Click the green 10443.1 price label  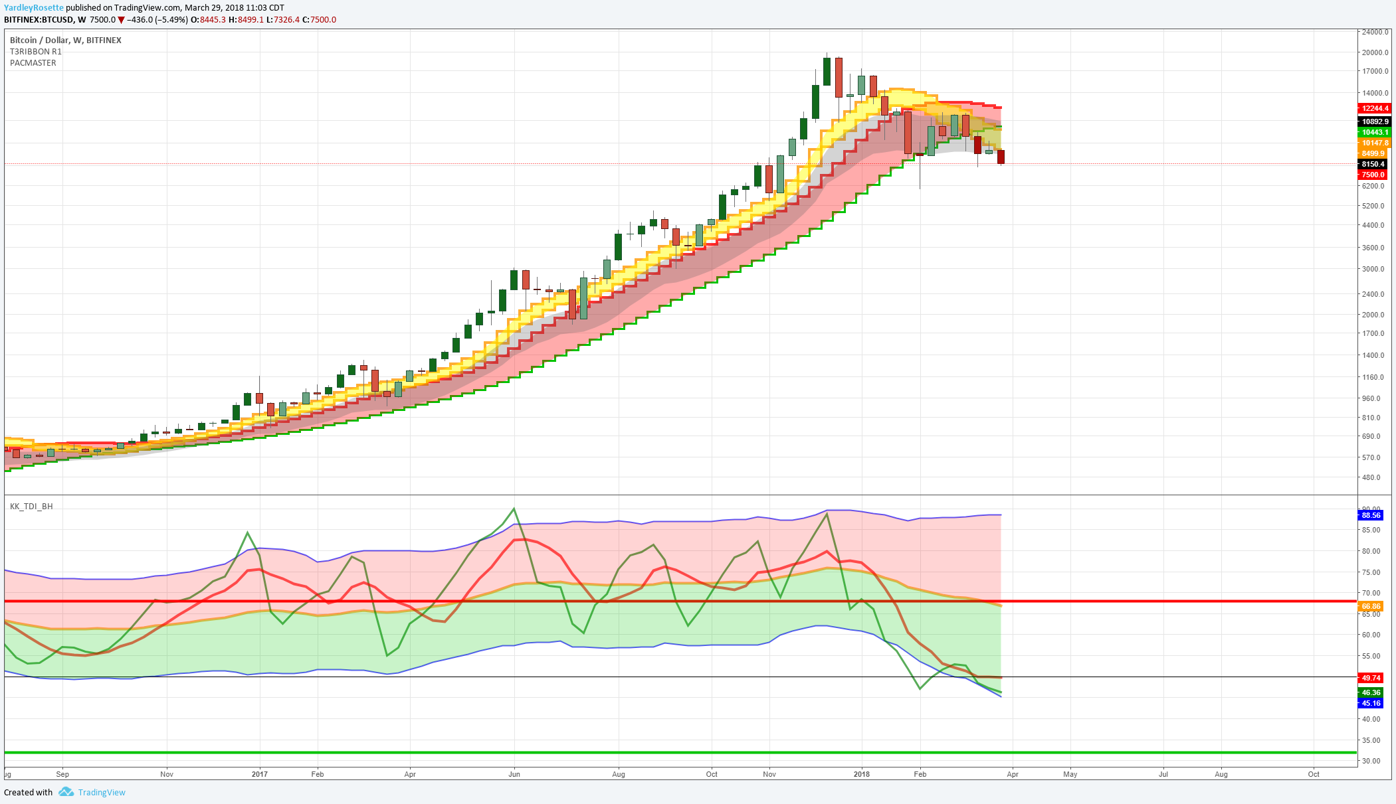(x=1375, y=132)
